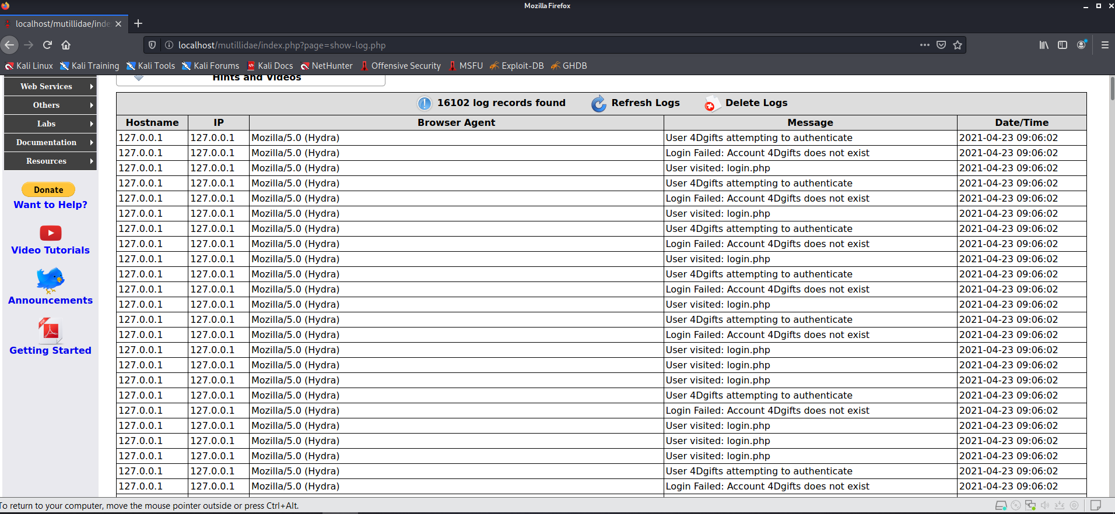The height and width of the screenshot is (514, 1115).
Task: Click the Delete Logs text
Action: [x=756, y=103]
